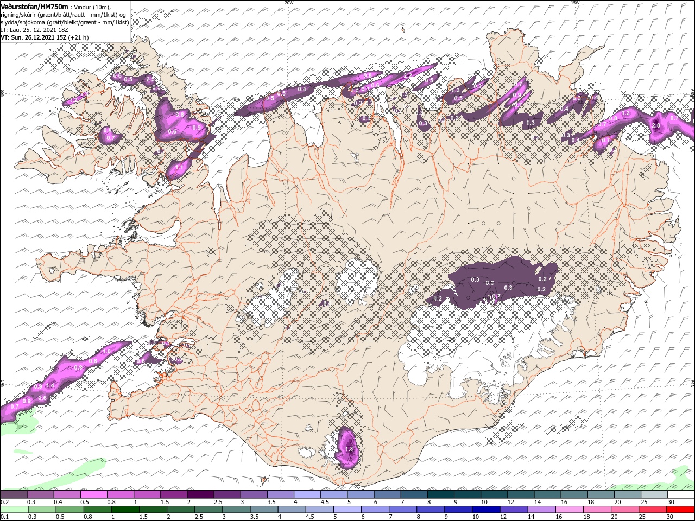Click the 20W longitude label
This screenshot has width=695, height=521.
[289, 2]
